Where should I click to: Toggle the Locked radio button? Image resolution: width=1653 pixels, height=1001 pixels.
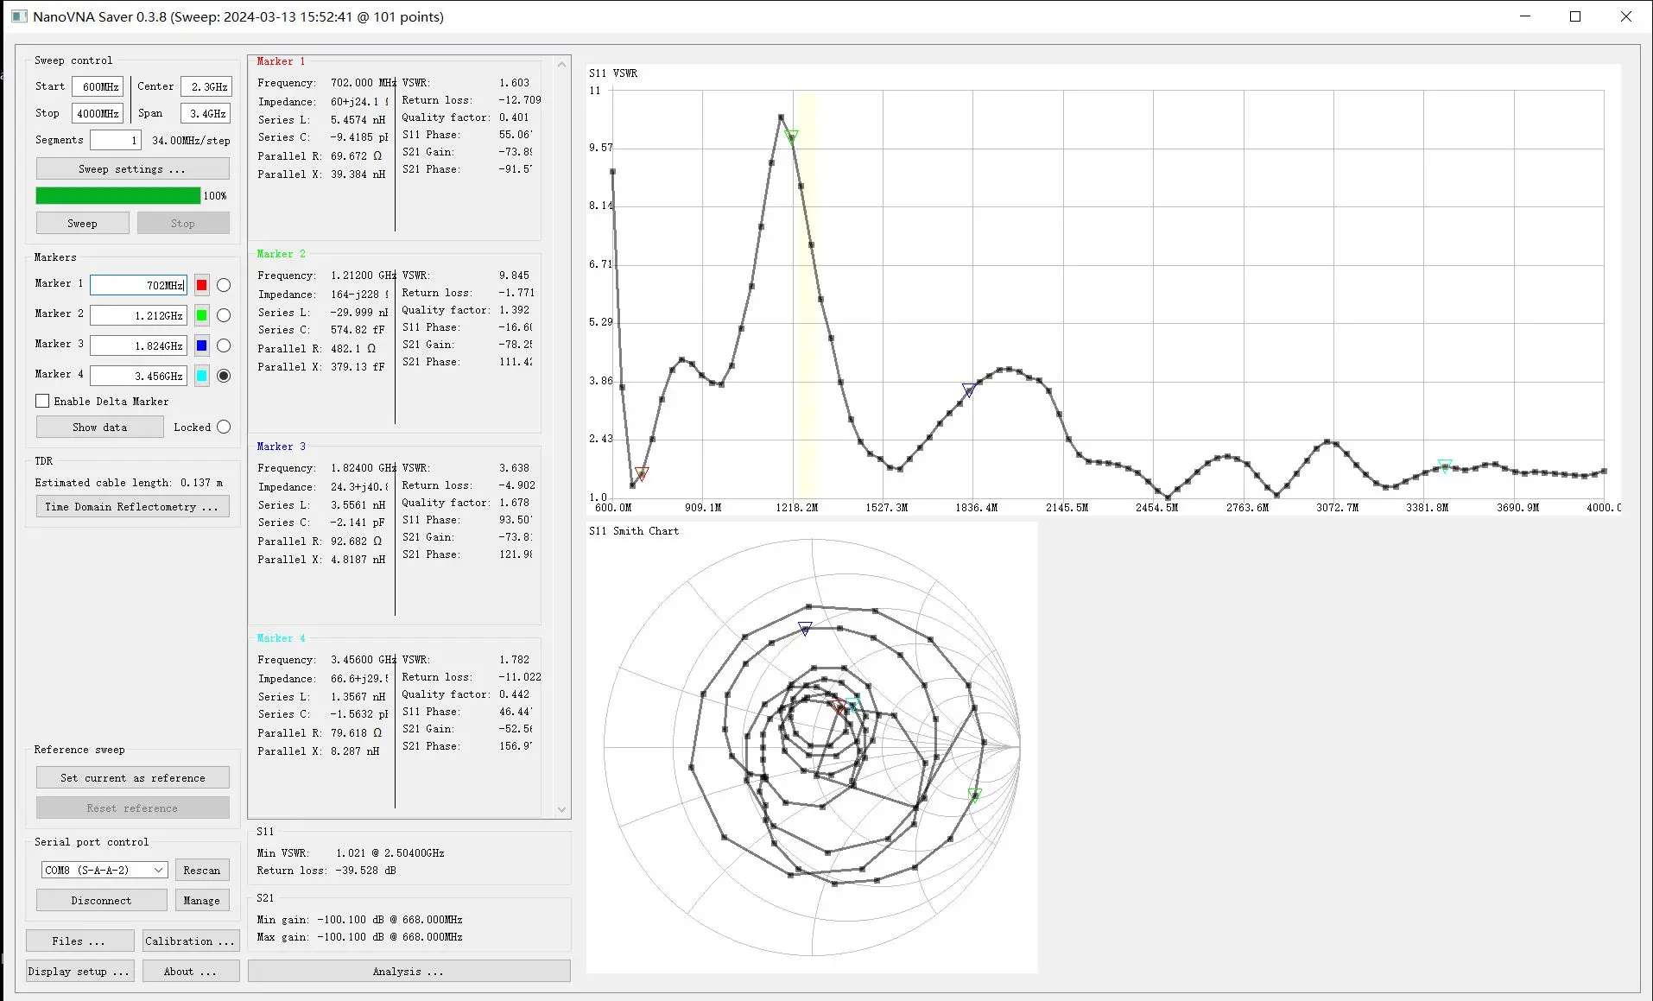click(x=224, y=427)
